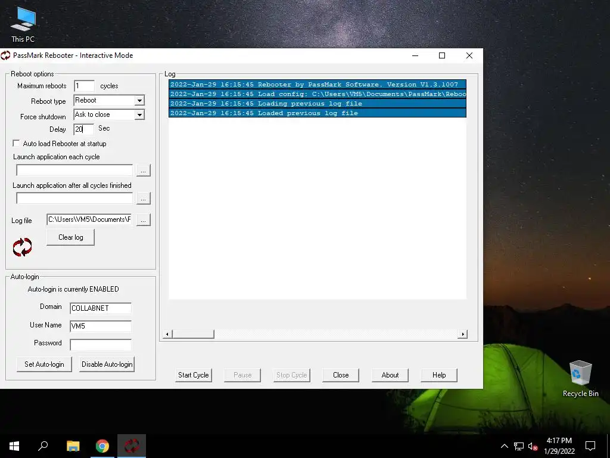Click the Rebooter red arrows logo

click(x=22, y=247)
